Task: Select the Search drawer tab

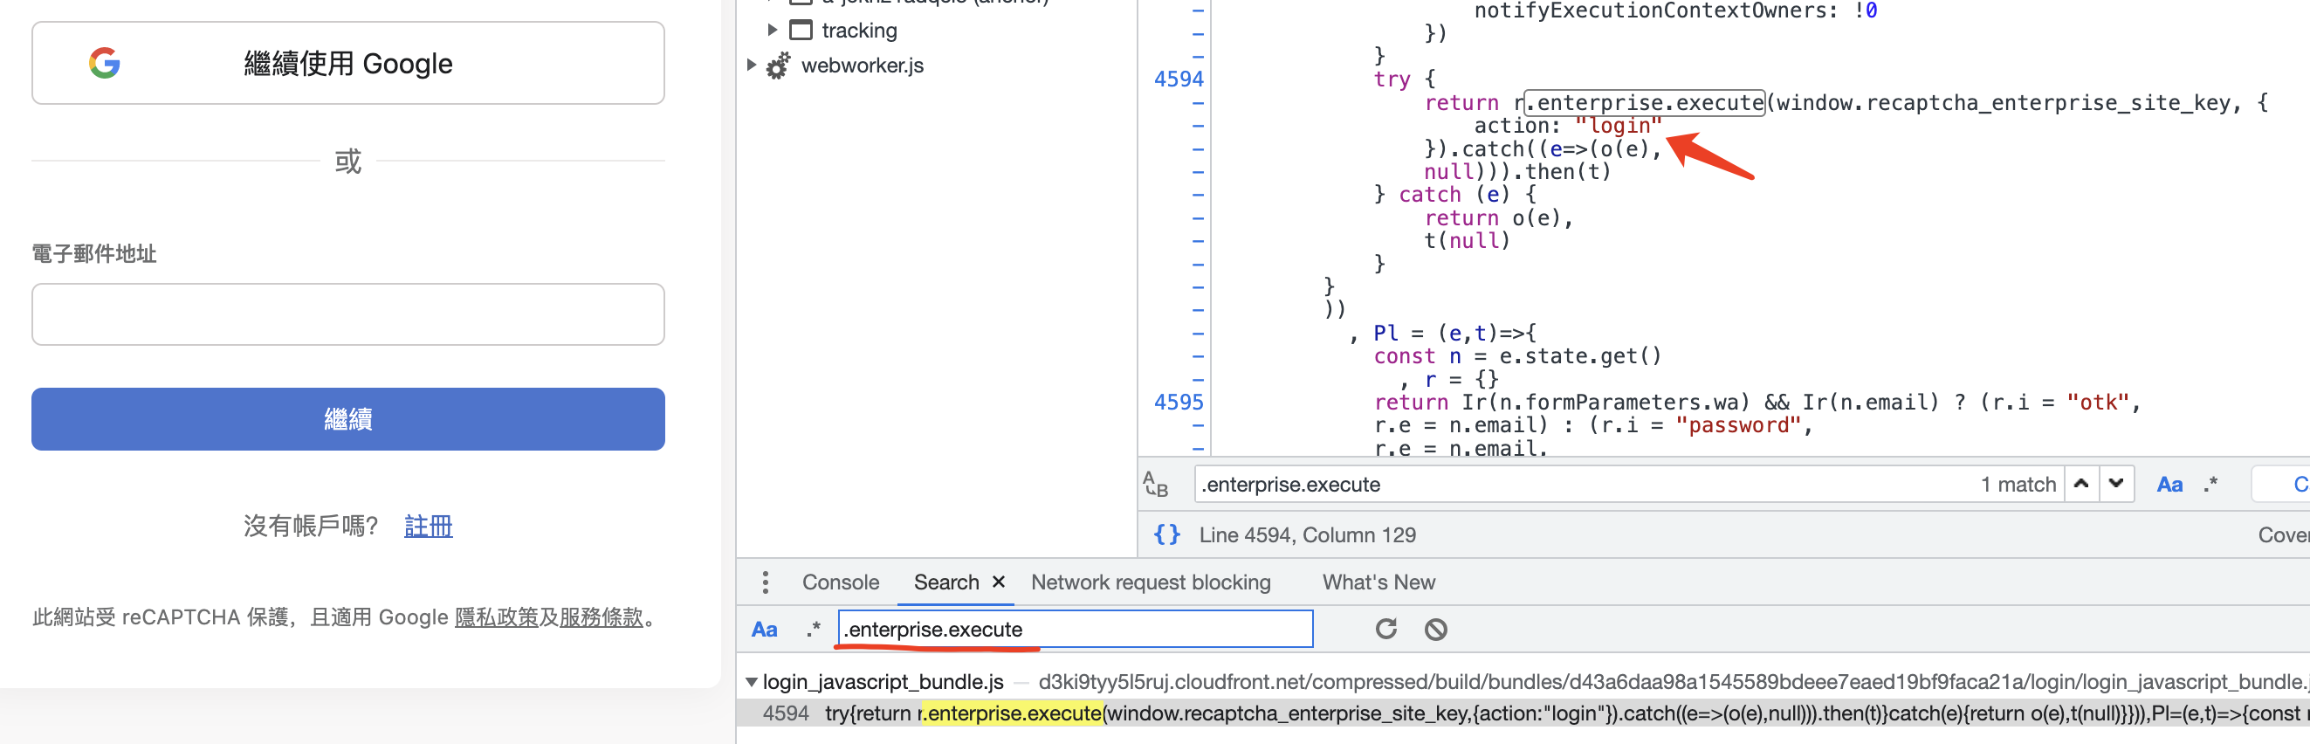Action: [x=946, y=582]
